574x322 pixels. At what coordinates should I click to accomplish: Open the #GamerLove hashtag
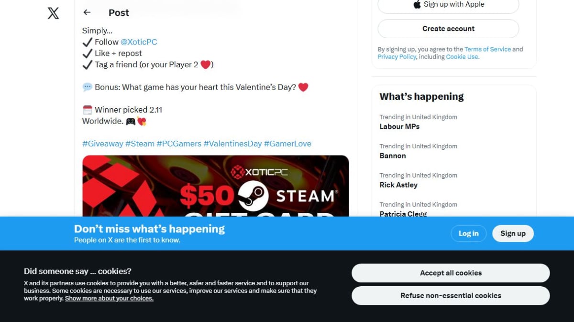click(287, 144)
